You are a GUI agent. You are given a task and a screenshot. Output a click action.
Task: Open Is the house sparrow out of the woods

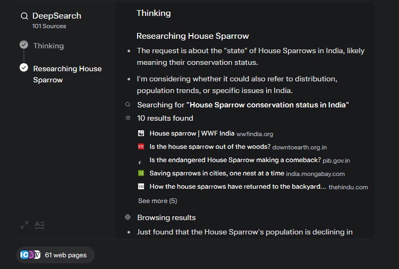(x=210, y=147)
